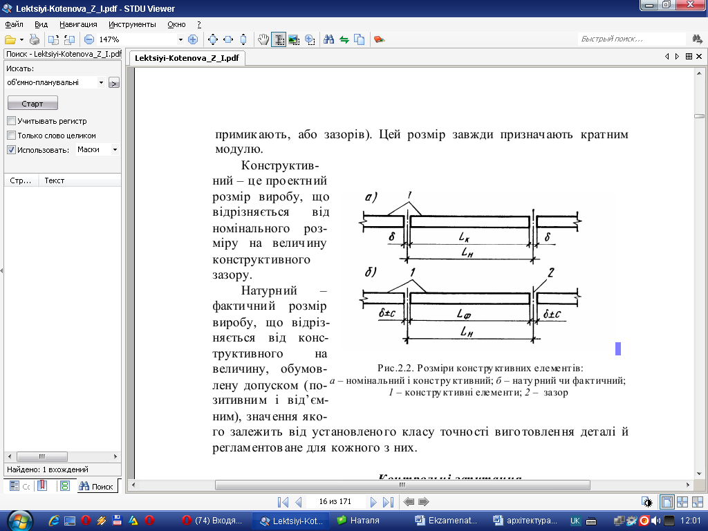Click the '>' button next to search field

[114, 83]
